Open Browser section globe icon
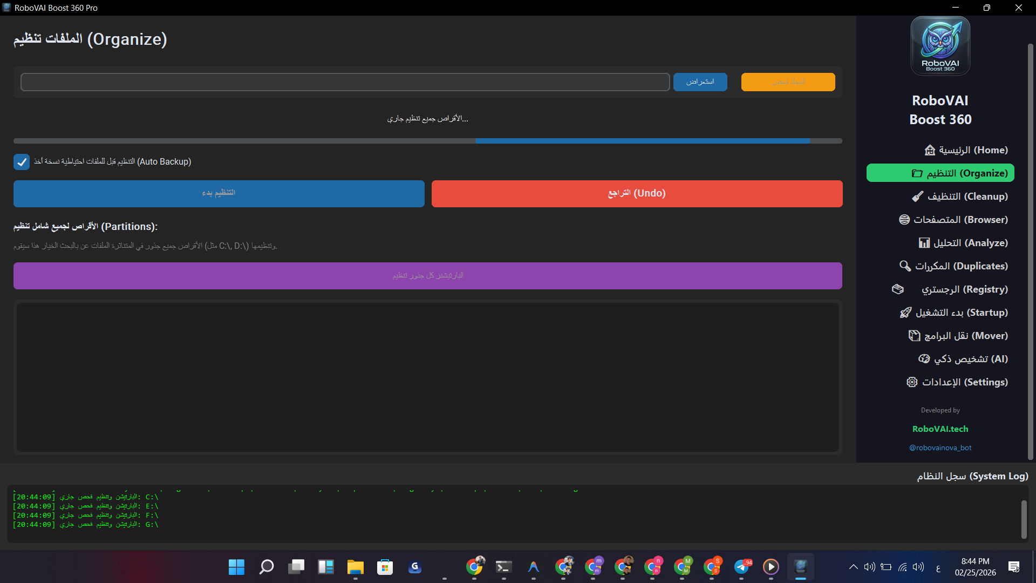The image size is (1036, 583). point(904,220)
